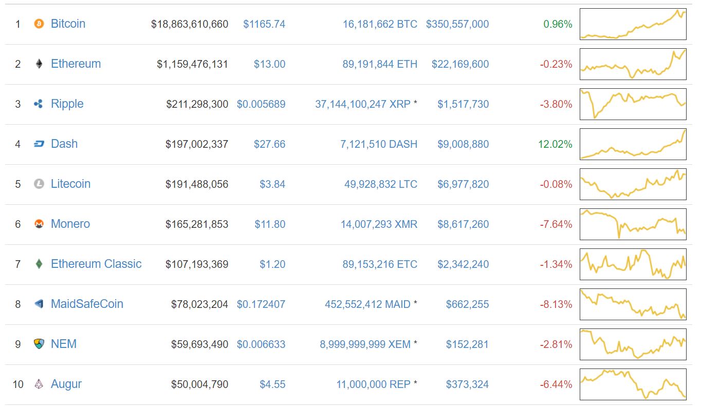Click the MaidSafeCoin logo icon
The width and height of the screenshot is (701, 408).
point(39,304)
